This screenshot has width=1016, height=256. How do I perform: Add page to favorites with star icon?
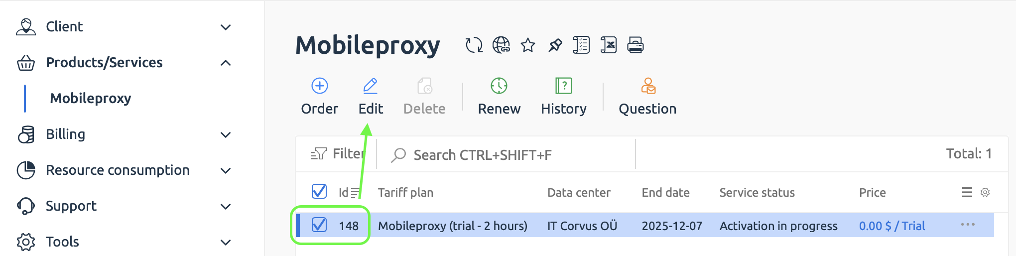pyautogui.click(x=528, y=45)
